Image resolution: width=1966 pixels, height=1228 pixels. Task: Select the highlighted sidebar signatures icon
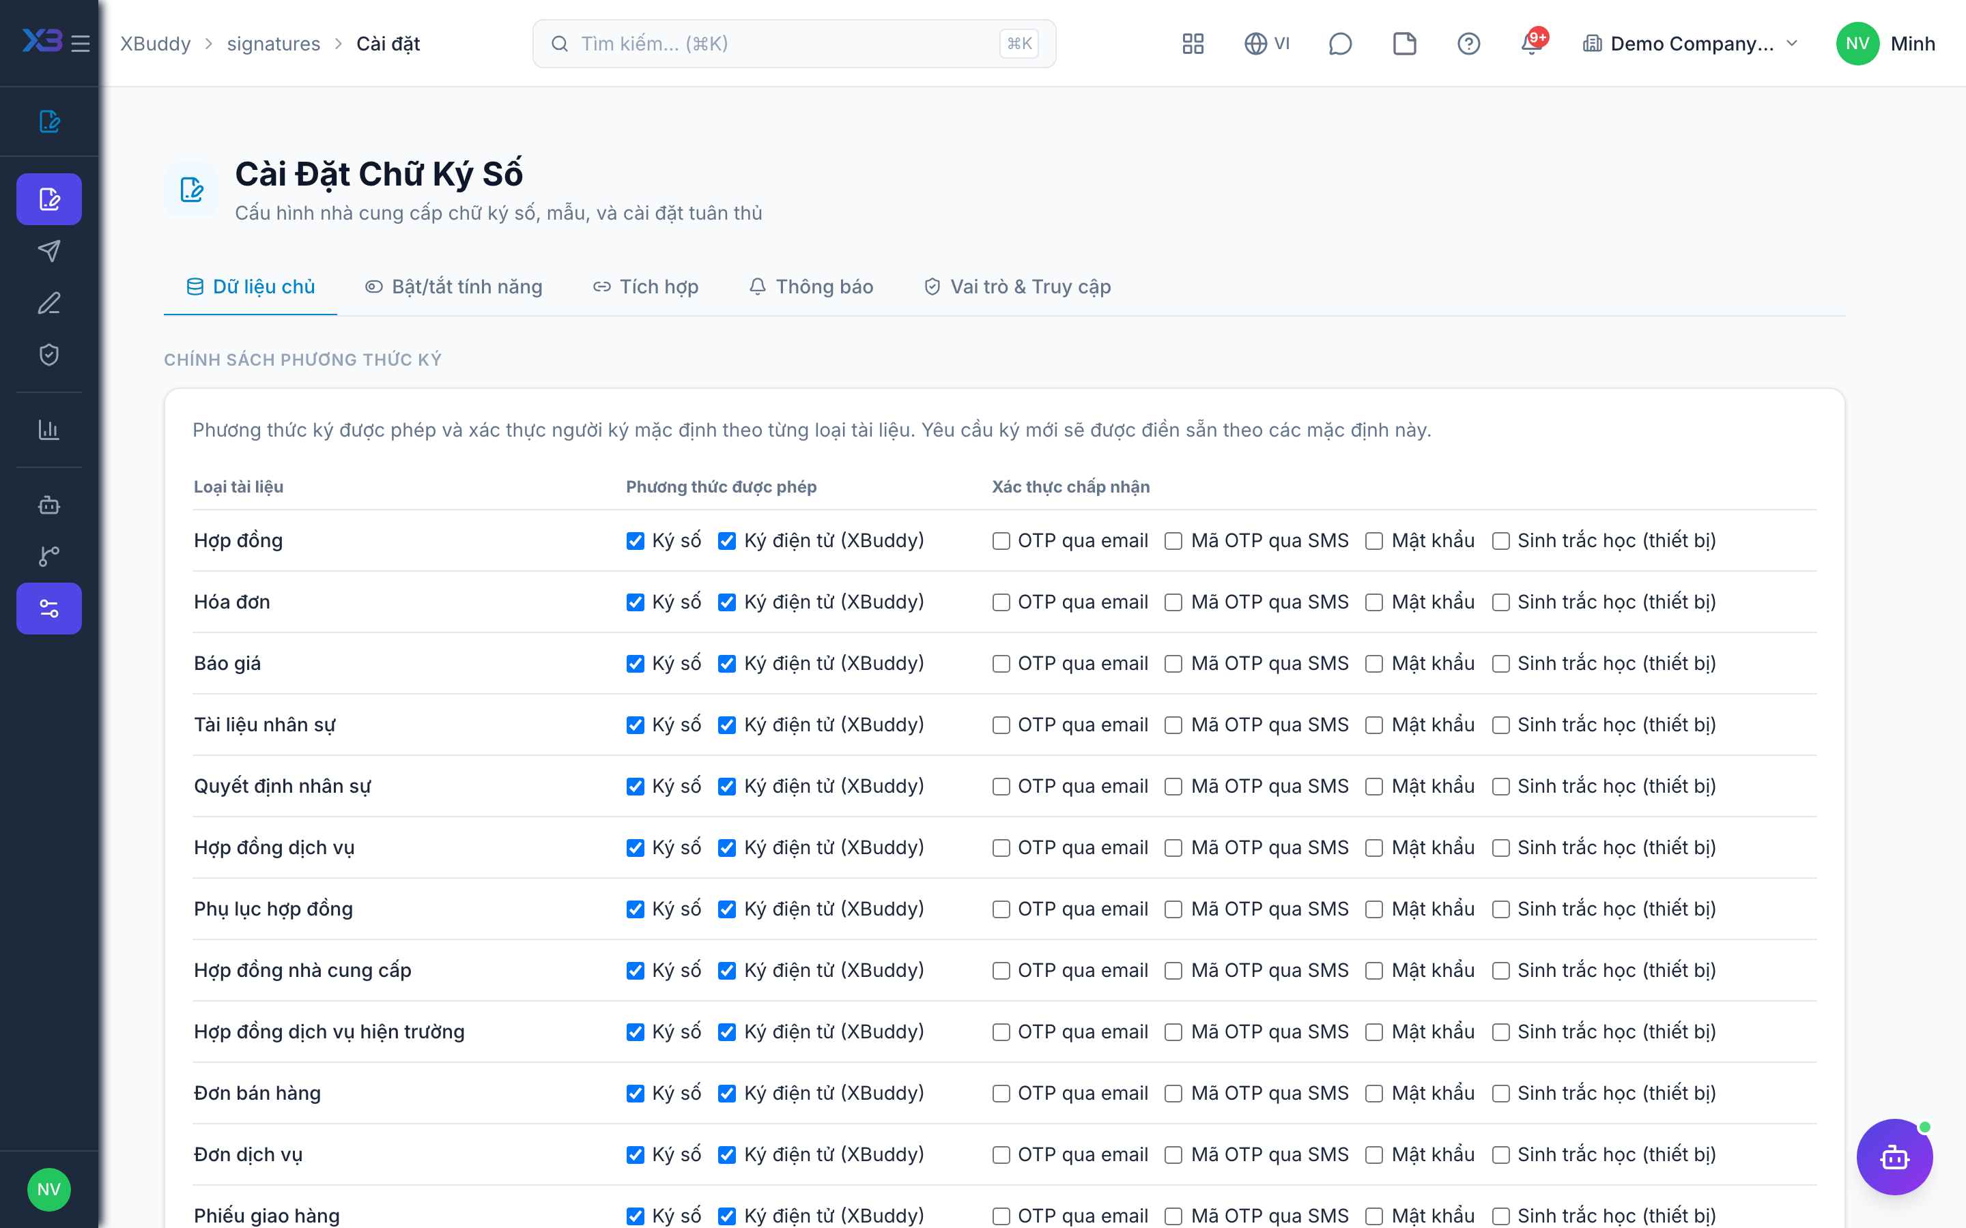click(x=48, y=199)
